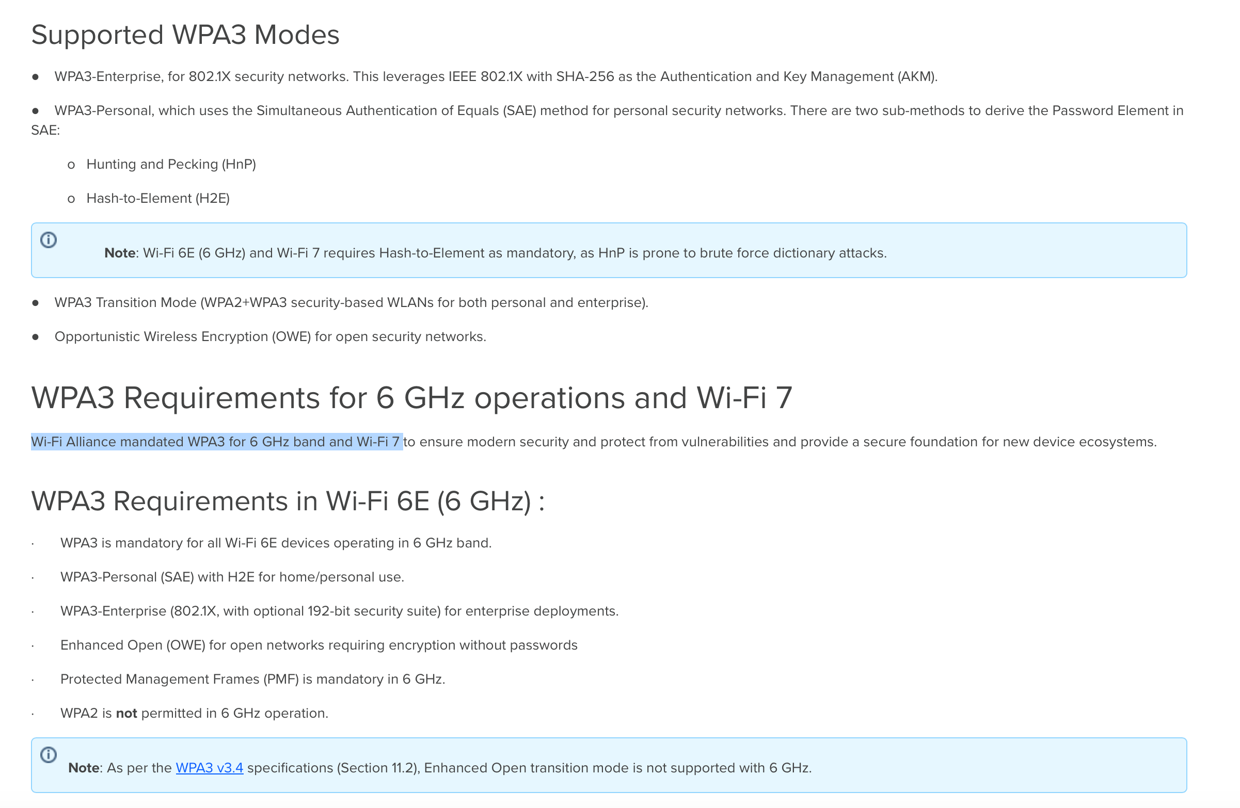Click the info icon in the Hash-to-Element note

[x=49, y=240]
